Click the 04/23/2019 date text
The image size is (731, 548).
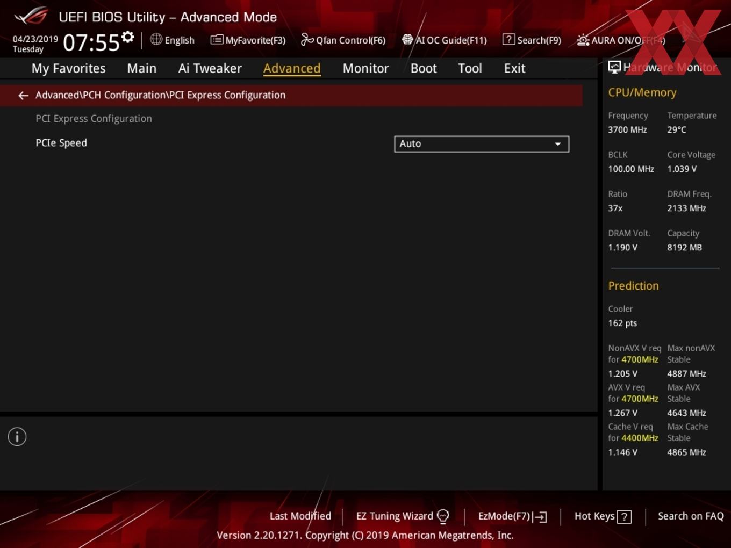click(35, 39)
